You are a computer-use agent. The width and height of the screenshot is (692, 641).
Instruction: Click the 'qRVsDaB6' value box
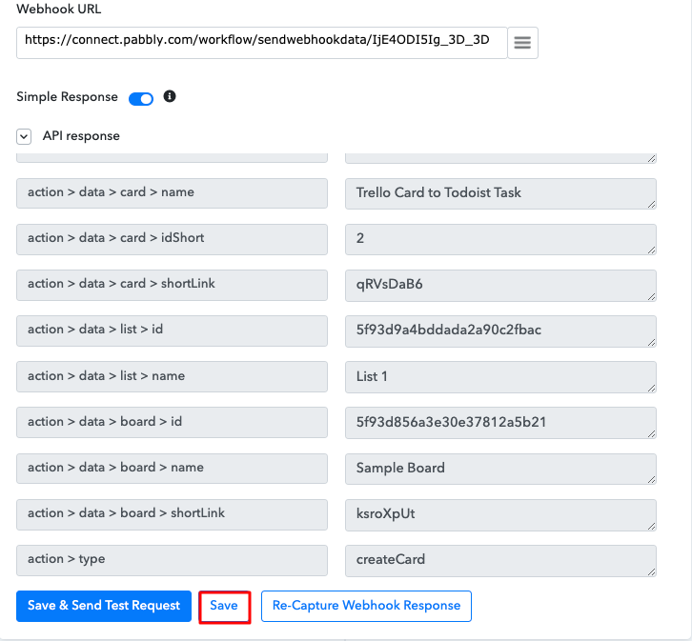500,285
